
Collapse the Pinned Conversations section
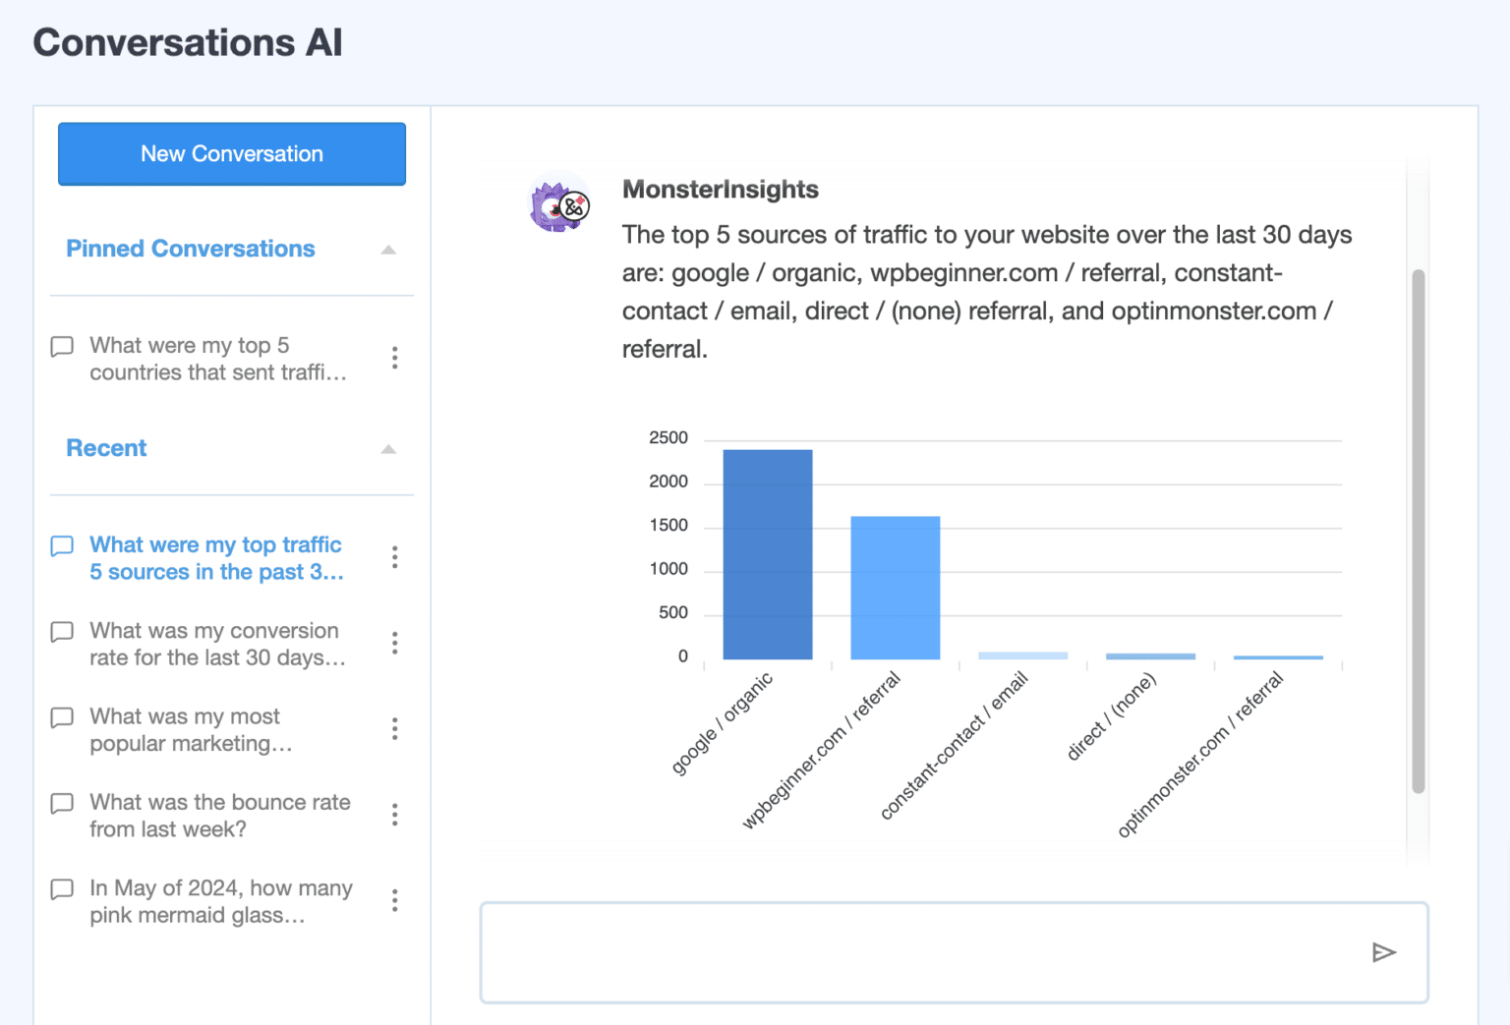[388, 250]
